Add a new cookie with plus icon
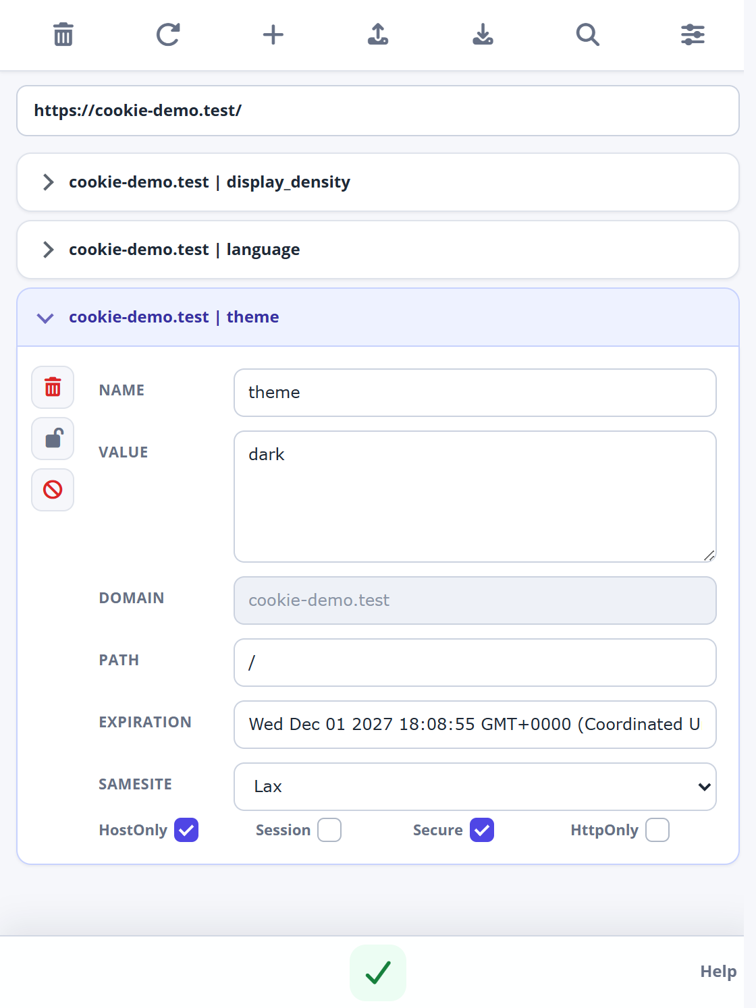This screenshot has width=756, height=1008. [x=273, y=34]
